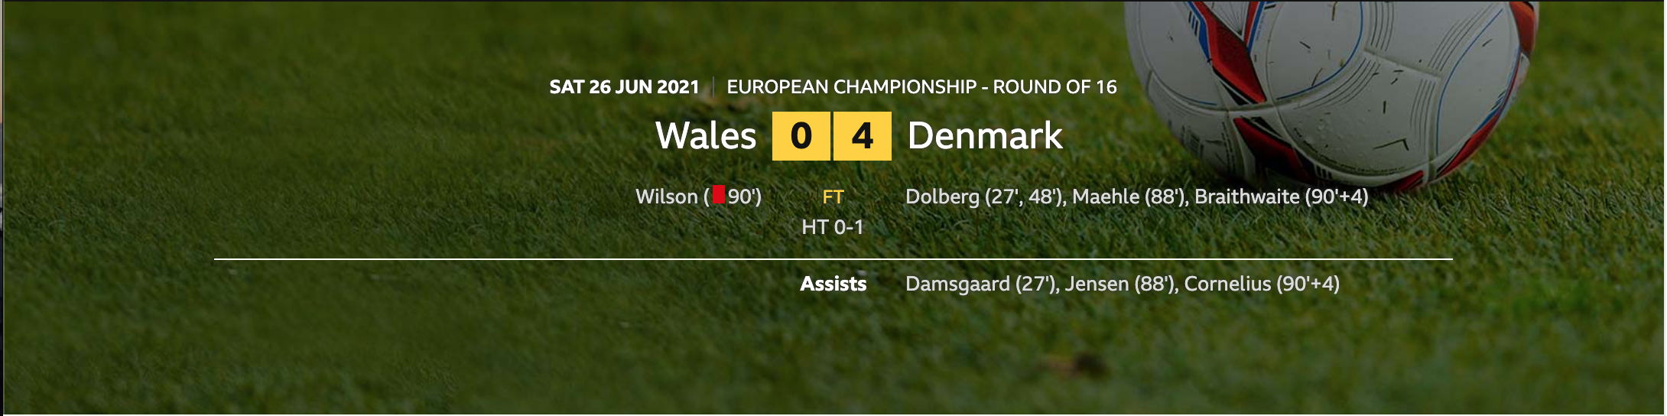Screen dimensions: 1667x416
Task: Select scorer Braithwaite (90'+4)
Action: (1282, 197)
